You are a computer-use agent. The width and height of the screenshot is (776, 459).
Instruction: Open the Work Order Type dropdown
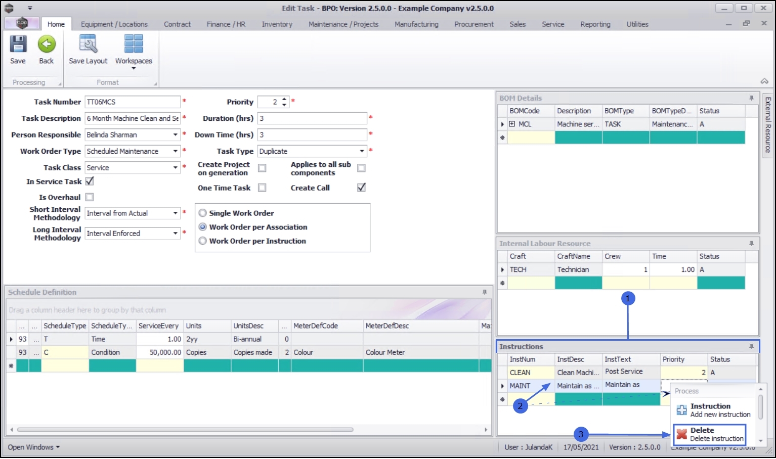pos(176,151)
